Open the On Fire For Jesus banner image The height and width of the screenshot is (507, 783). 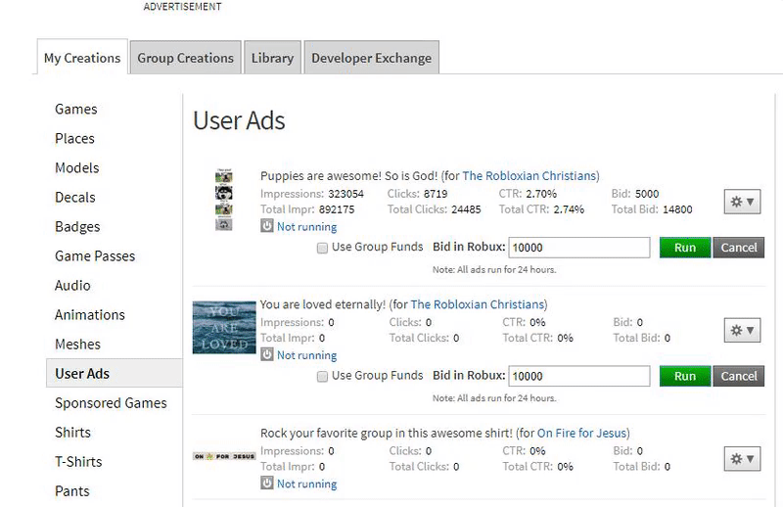point(223,456)
